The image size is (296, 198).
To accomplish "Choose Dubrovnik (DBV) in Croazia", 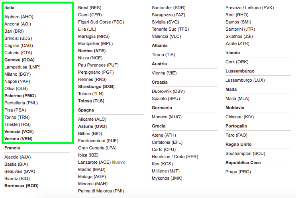I will (x=168, y=91).
